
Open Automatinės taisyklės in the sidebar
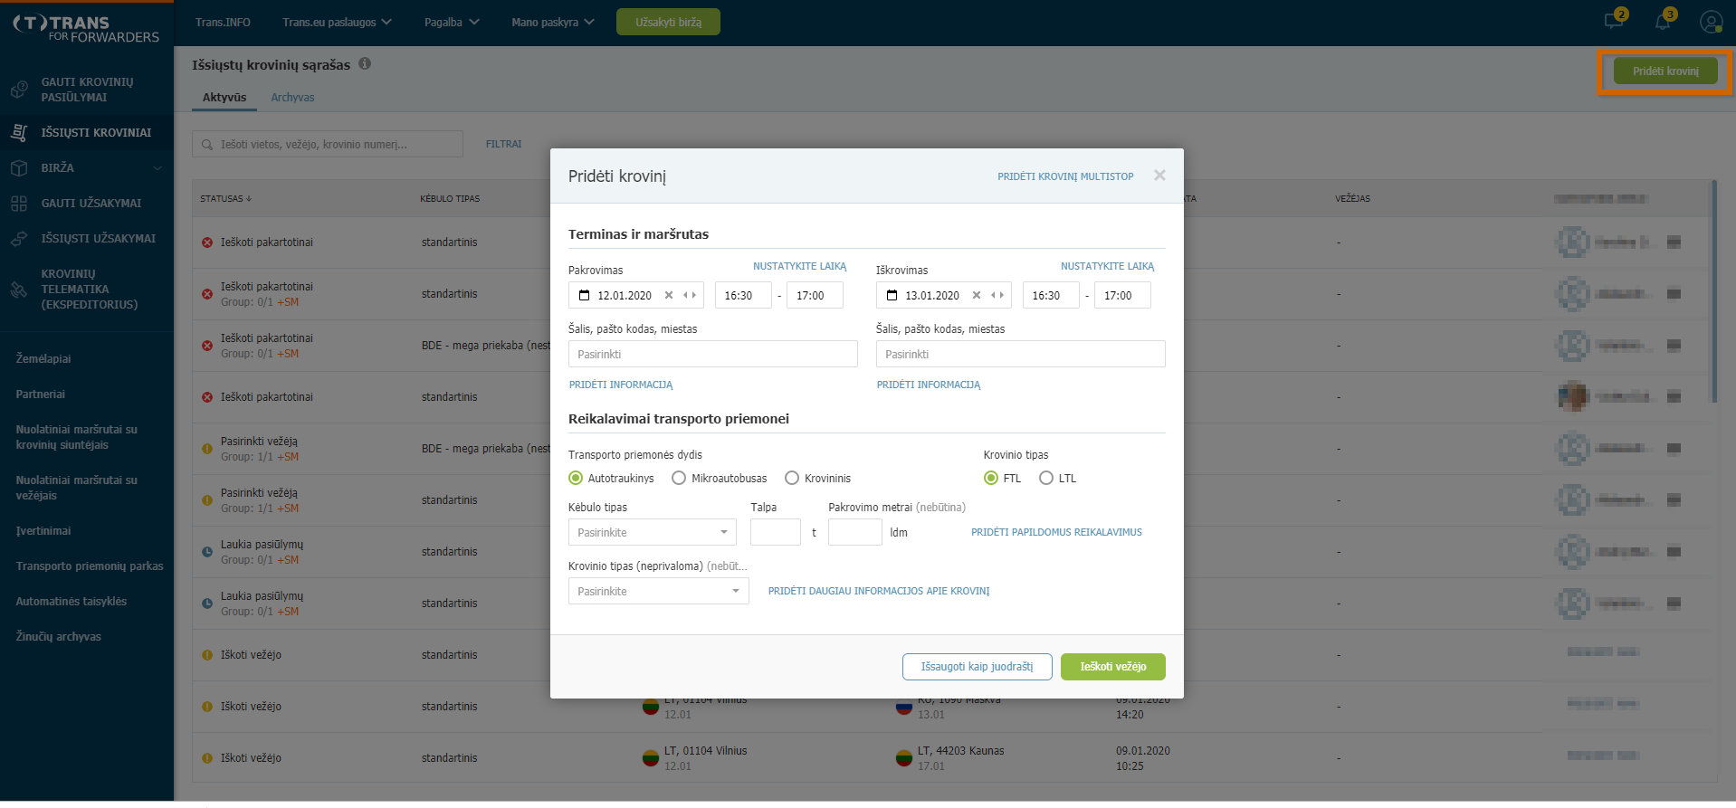pos(72,602)
